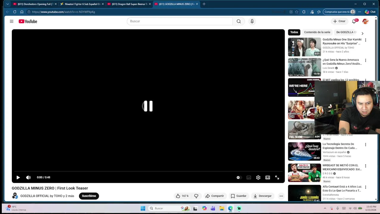This screenshot has width=380, height=214.
Task: Select the De GODZILLA chip
Action: [346, 32]
